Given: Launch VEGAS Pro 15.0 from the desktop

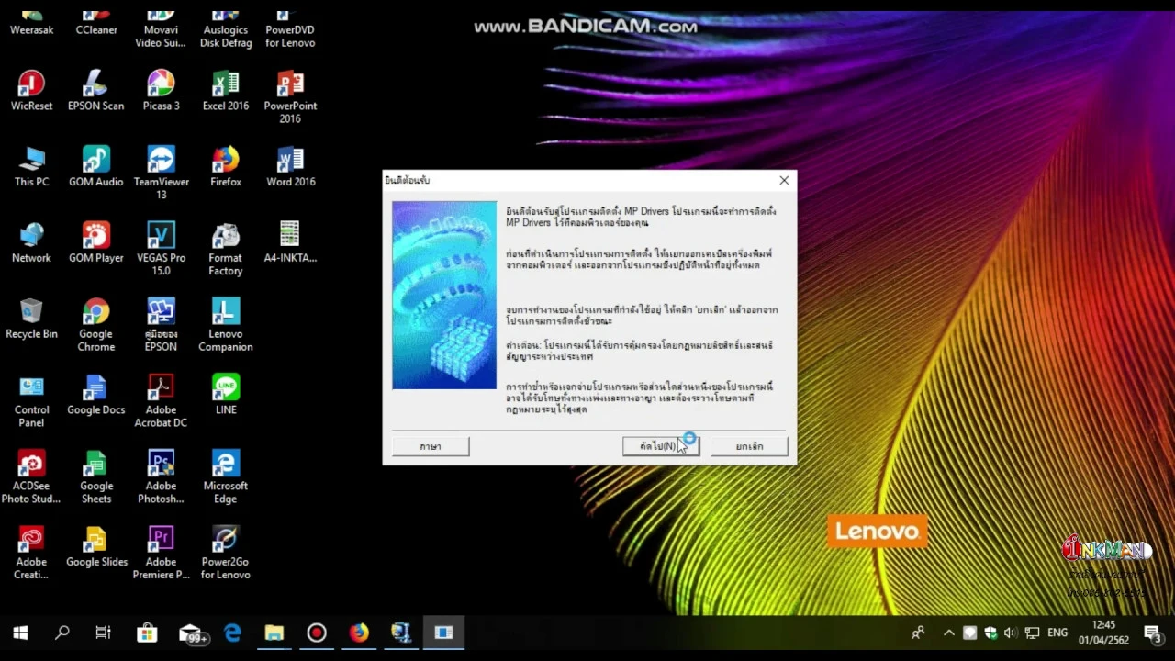Looking at the screenshot, I should click(161, 249).
